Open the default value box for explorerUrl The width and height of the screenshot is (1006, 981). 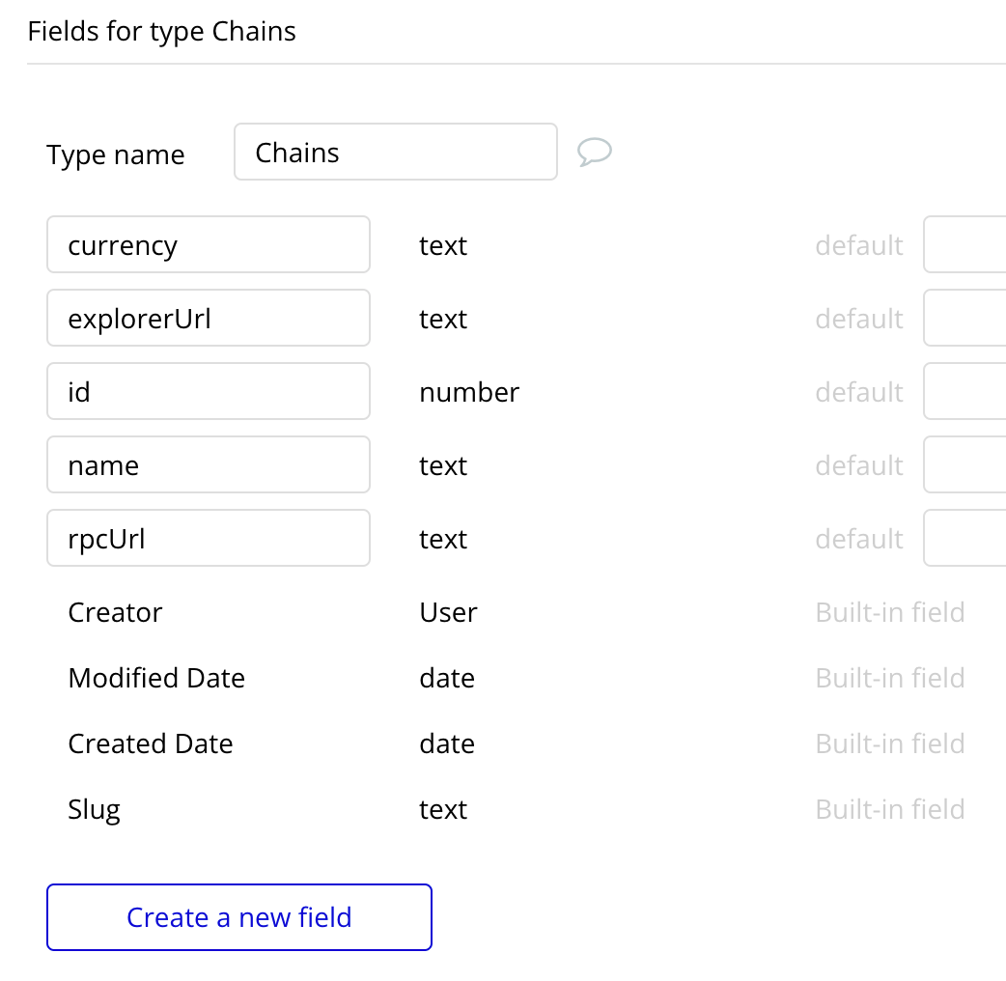[x=964, y=318]
